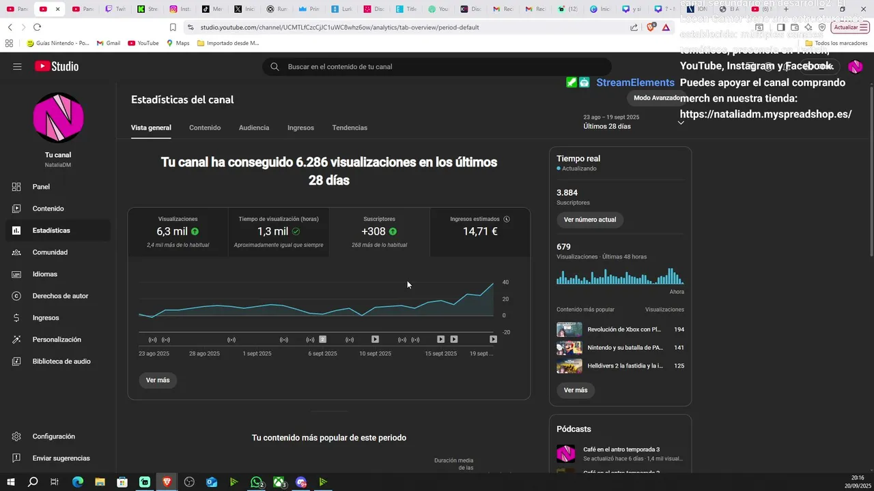The height and width of the screenshot is (491, 874).
Task: Select the Visualizaciones metric card
Action: tap(178, 233)
